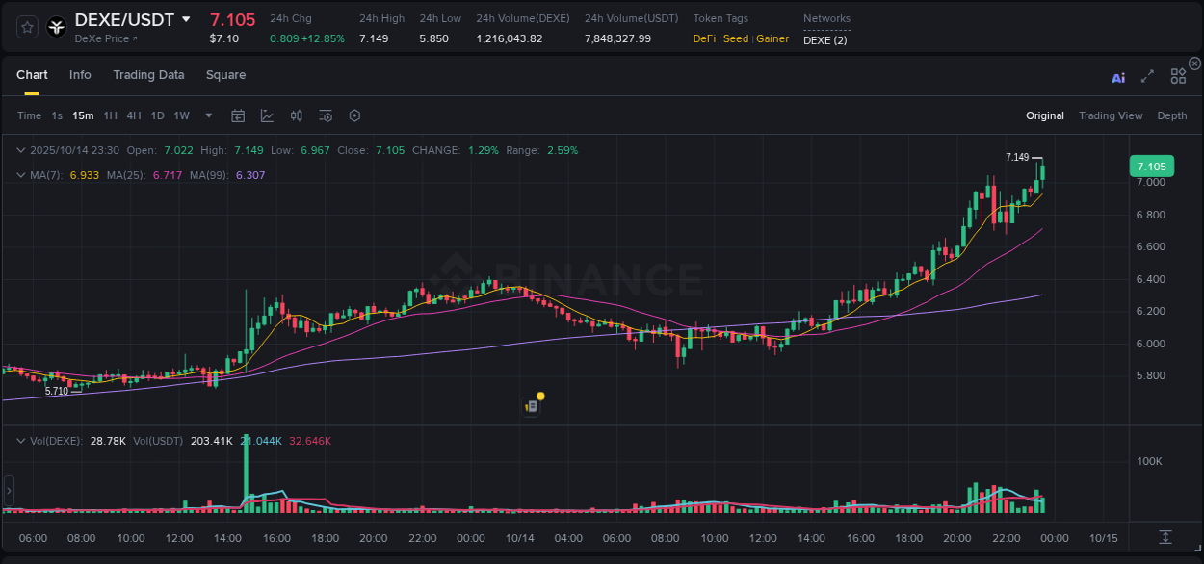Open the widgets layout grid icon
Image resolution: width=1204 pixels, height=564 pixels.
(x=1177, y=76)
